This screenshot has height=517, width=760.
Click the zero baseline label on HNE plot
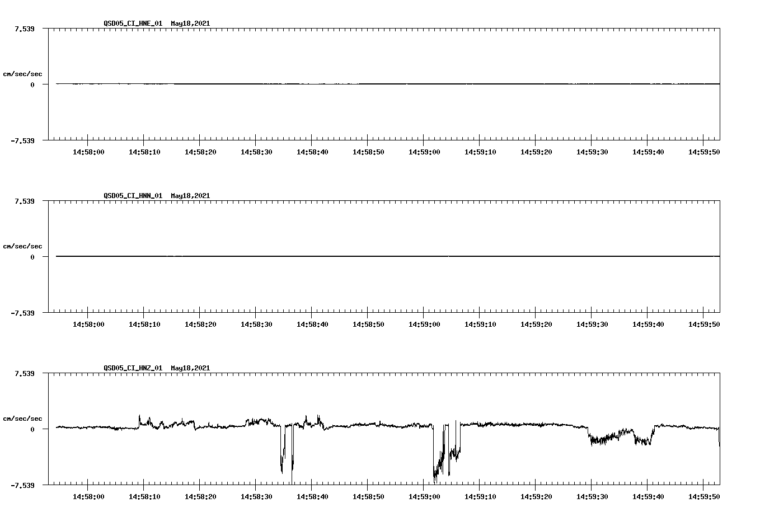point(34,86)
